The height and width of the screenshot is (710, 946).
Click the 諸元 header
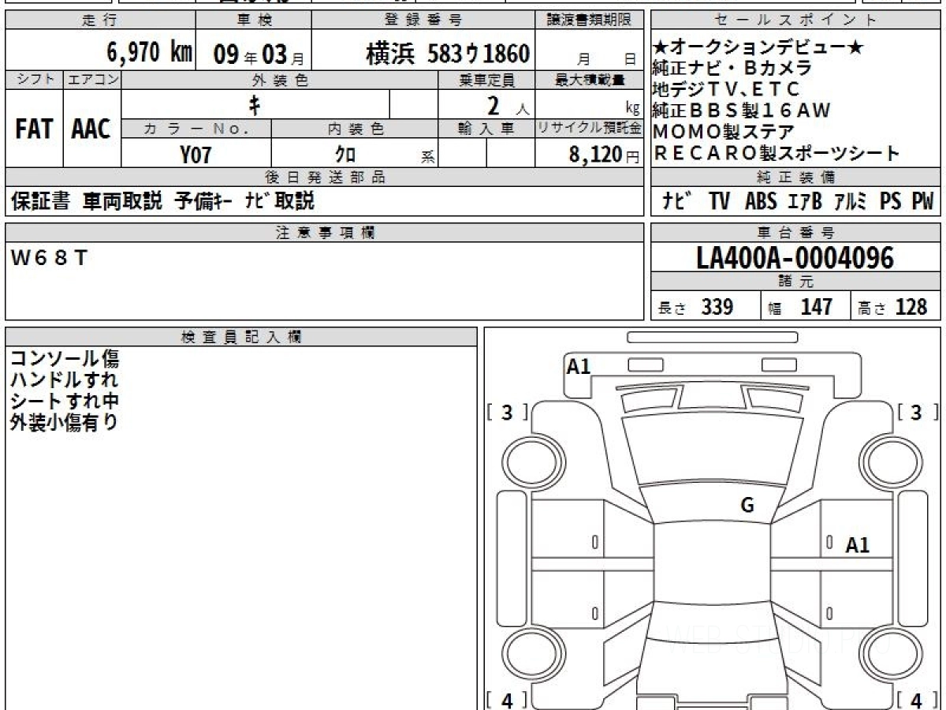pyautogui.click(x=795, y=282)
